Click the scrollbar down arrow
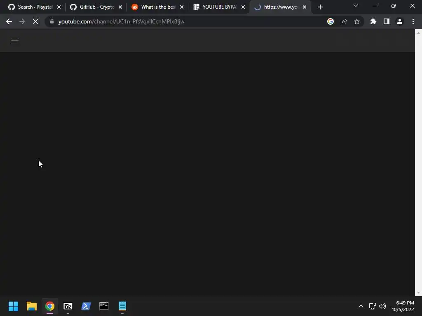 tap(418, 293)
